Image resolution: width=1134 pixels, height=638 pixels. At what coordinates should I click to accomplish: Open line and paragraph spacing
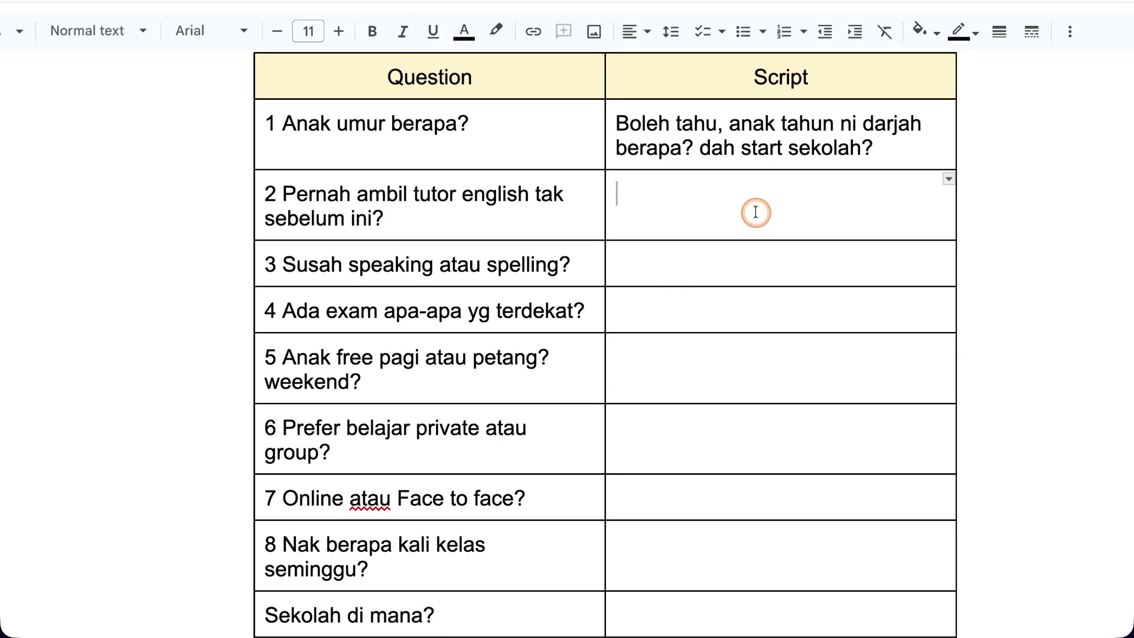[x=671, y=31]
